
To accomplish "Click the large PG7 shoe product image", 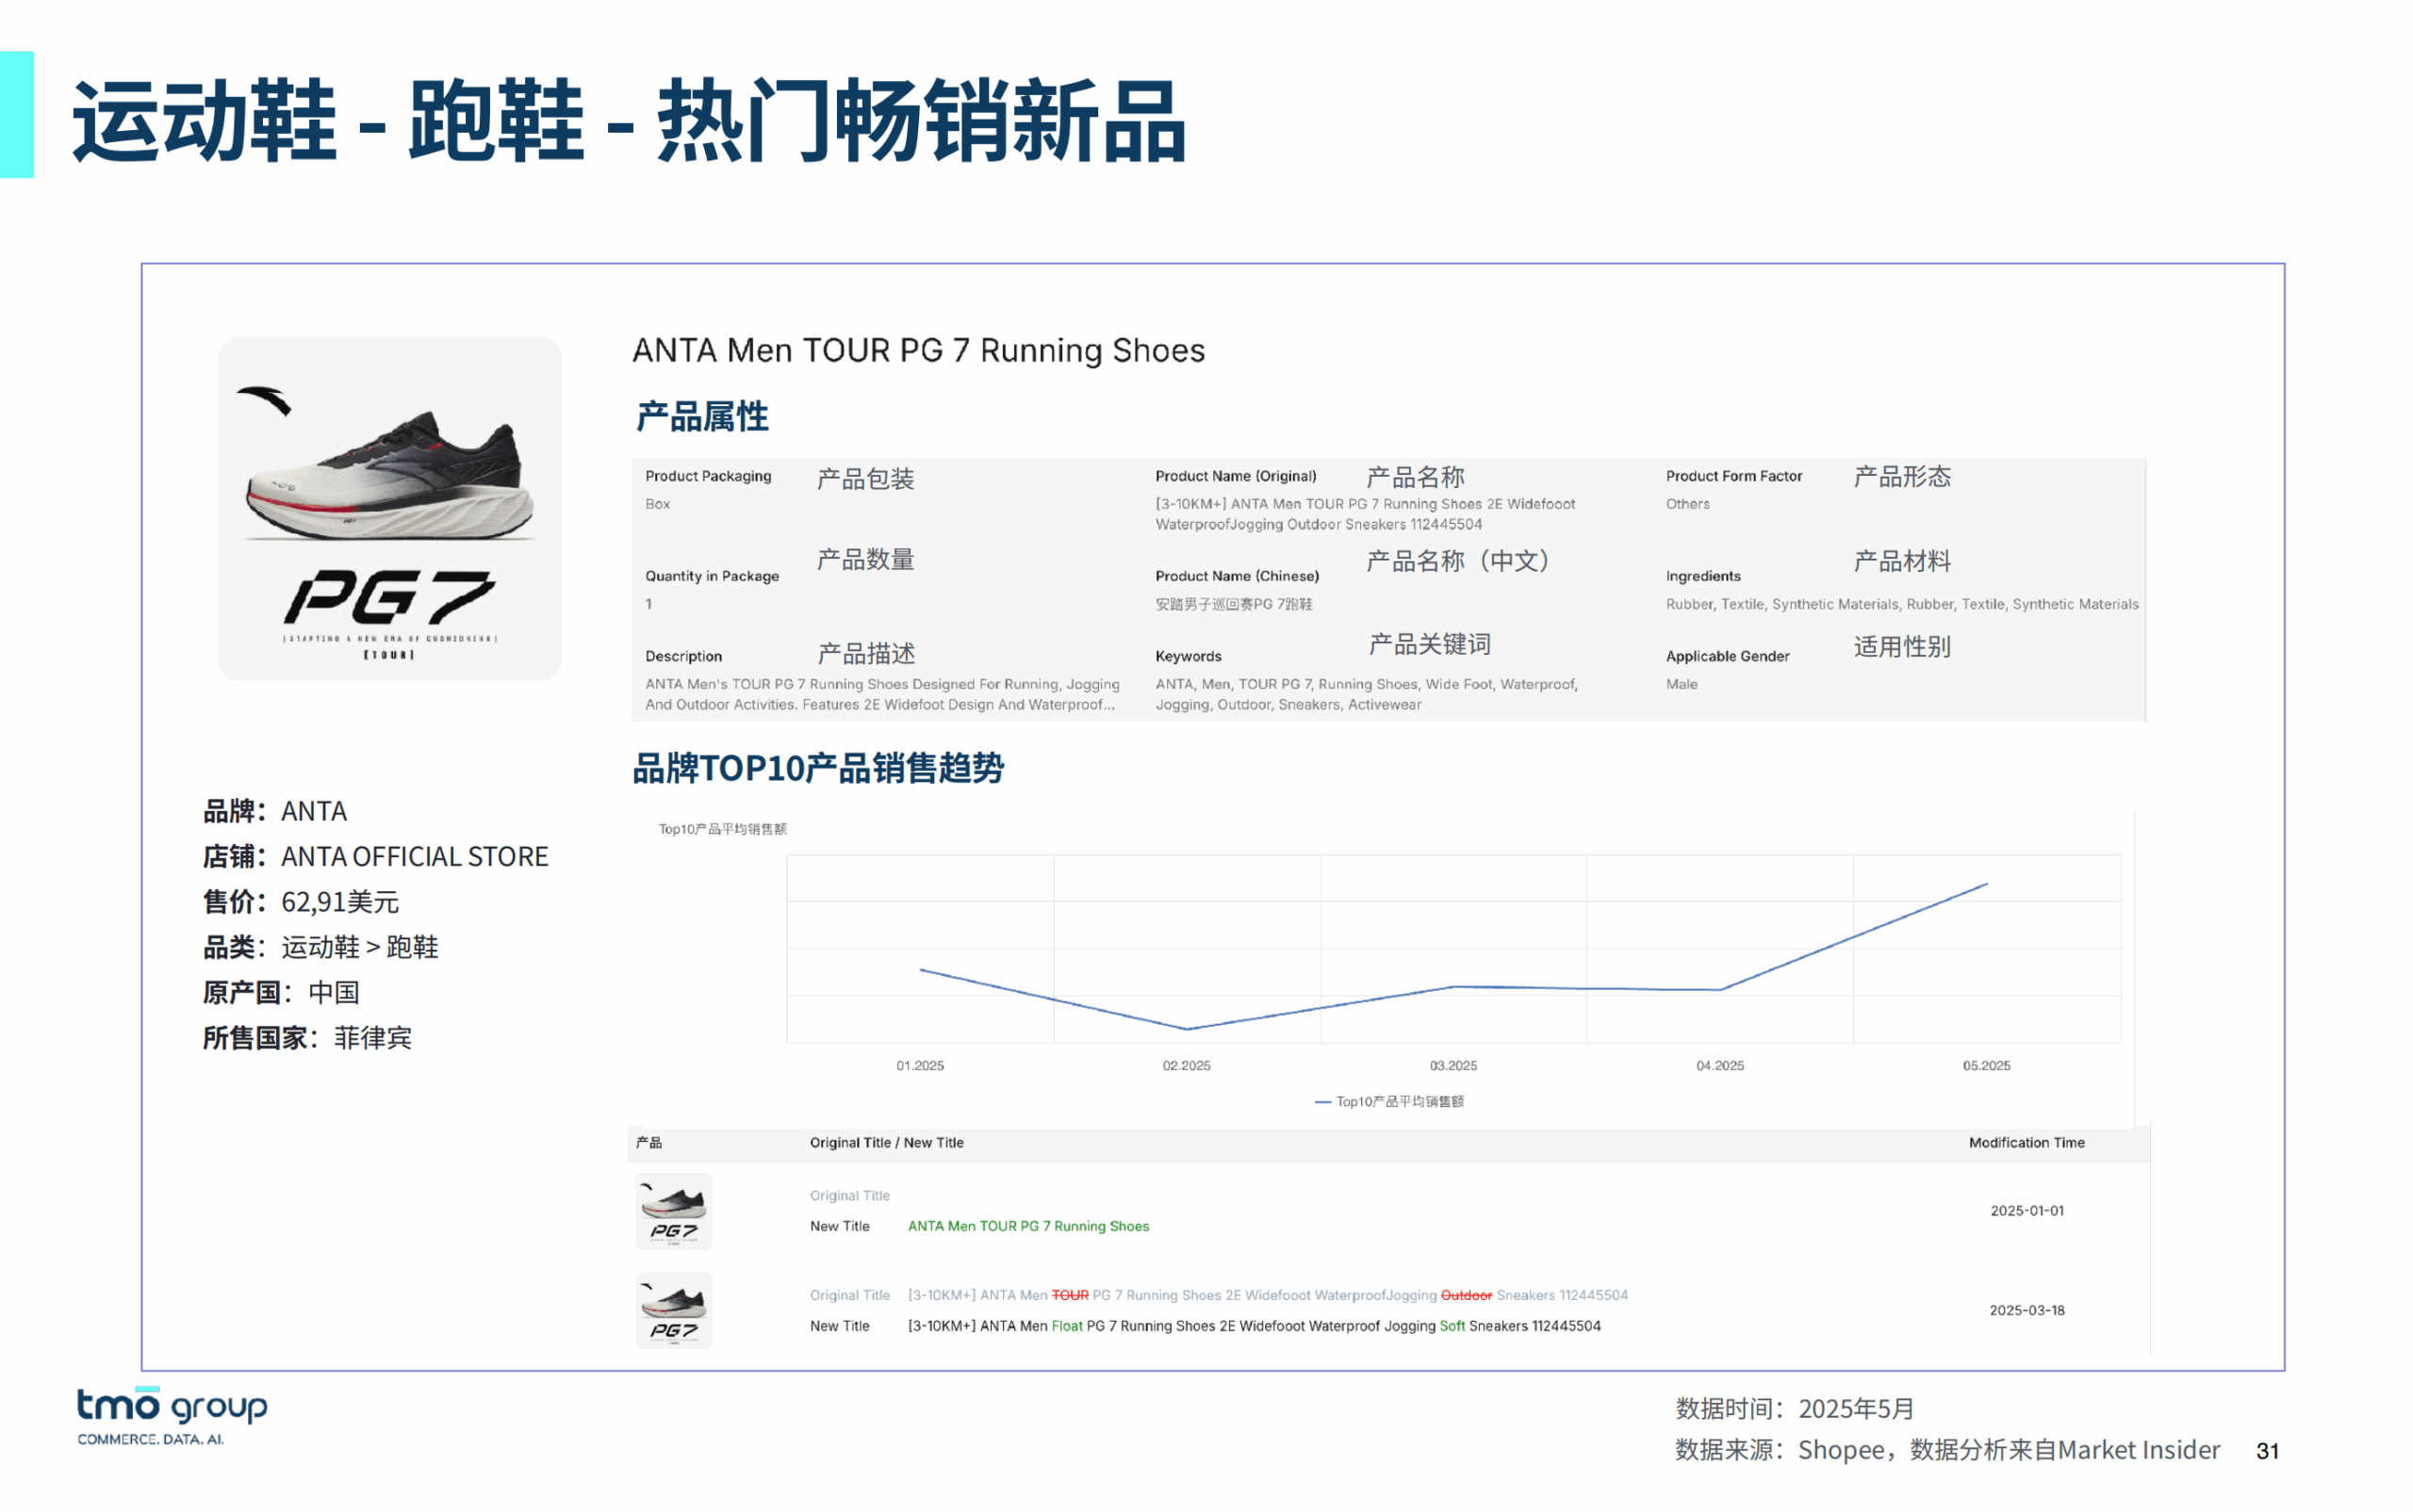I will point(389,508).
